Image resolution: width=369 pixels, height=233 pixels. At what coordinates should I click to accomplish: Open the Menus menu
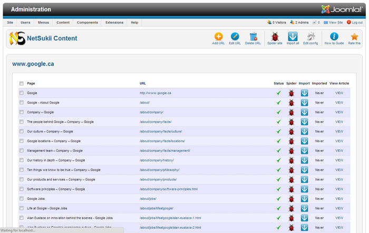pos(44,23)
